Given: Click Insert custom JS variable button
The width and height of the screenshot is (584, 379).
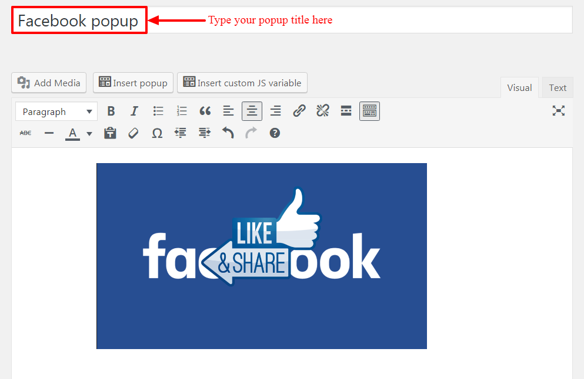Looking at the screenshot, I should coord(242,83).
